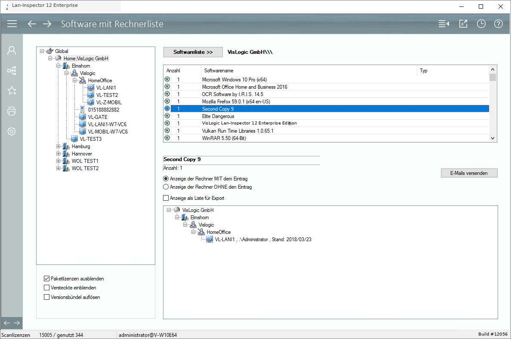511x339 pixels.
Task: Collapse the Home:VisLogic GmbH node
Action: 50,59
